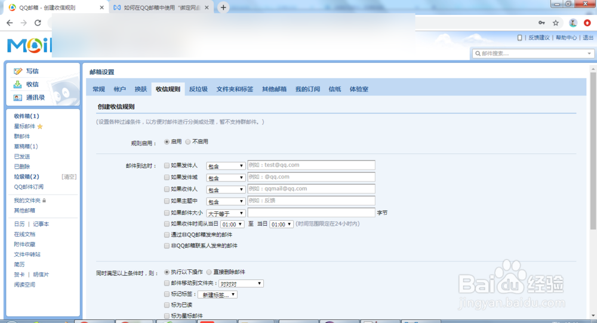This screenshot has height=323, width=597.
Task: Switch to the 反垃圾 settings tab
Action: 198,89
